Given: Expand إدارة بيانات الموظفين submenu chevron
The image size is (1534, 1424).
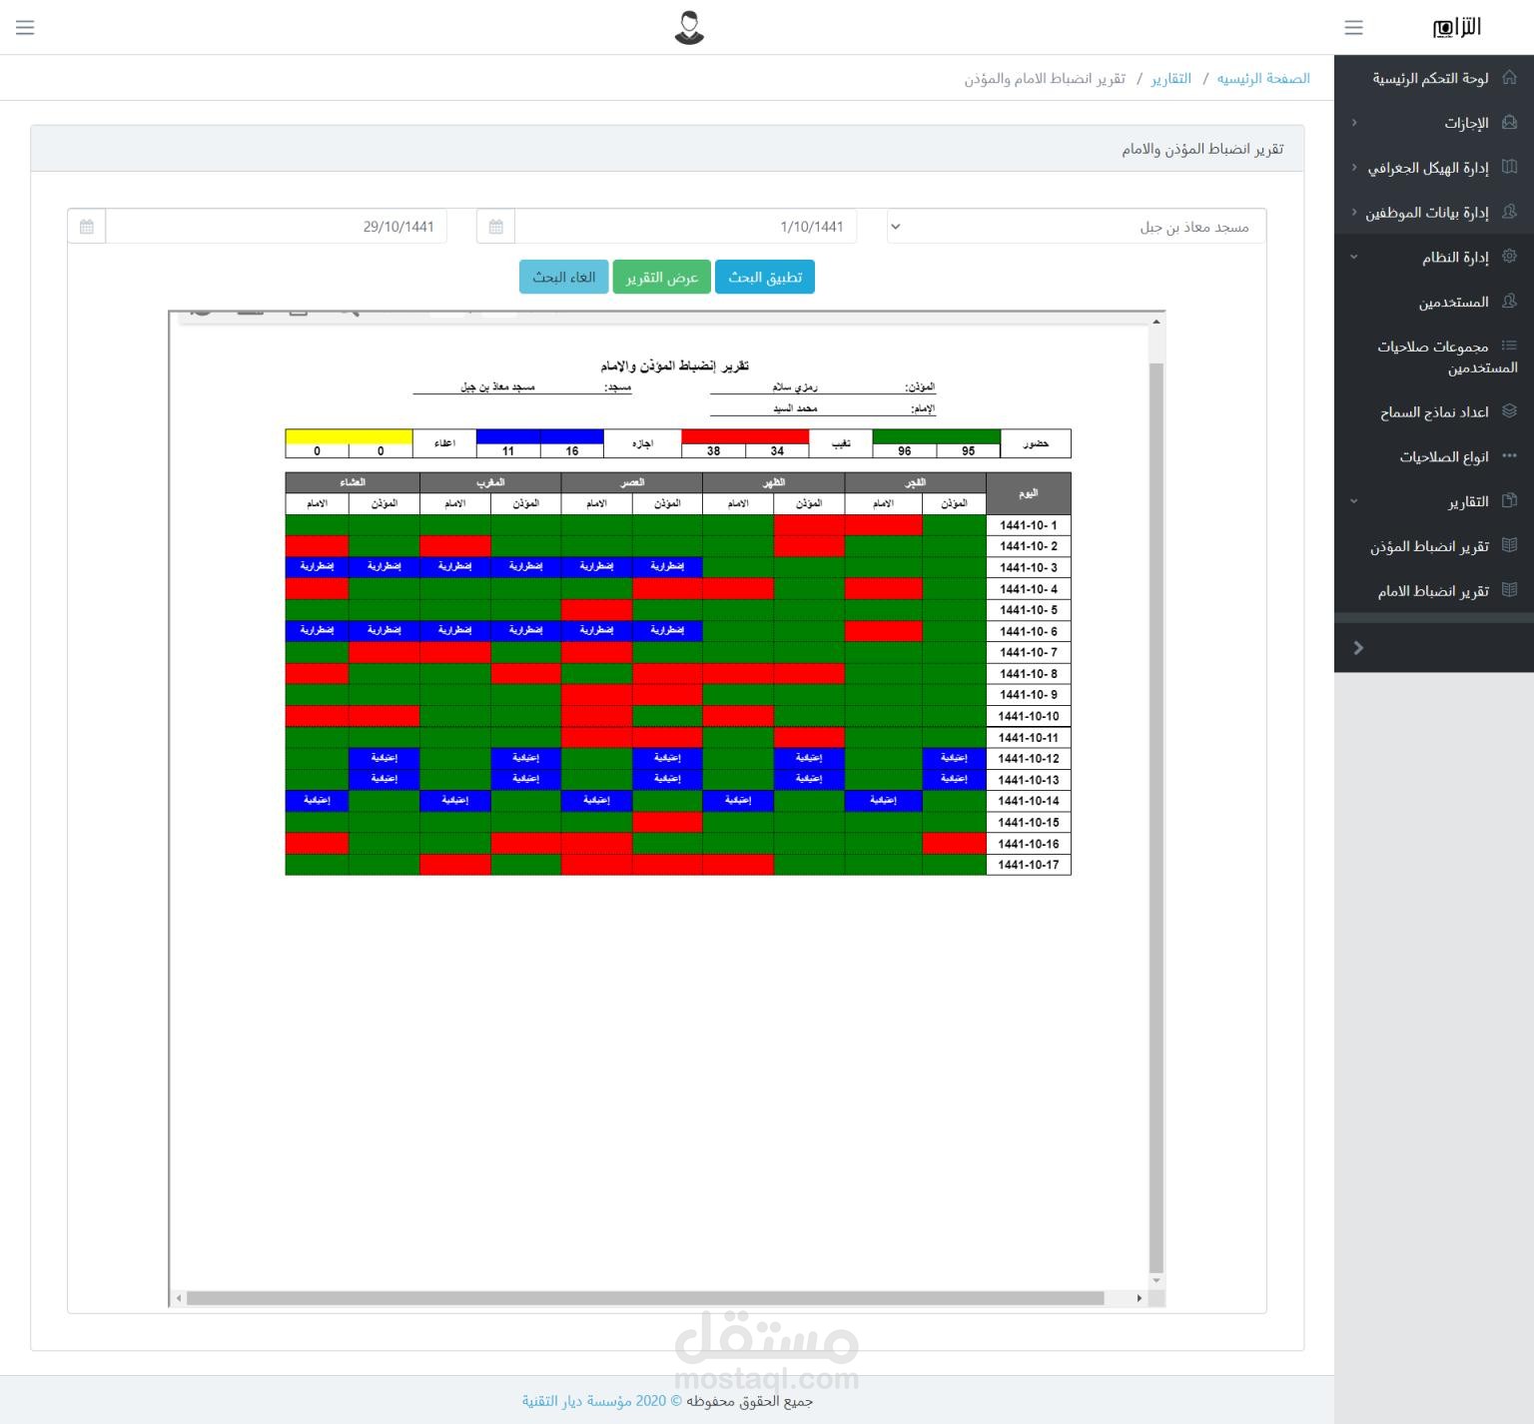Looking at the screenshot, I should pos(1354,212).
